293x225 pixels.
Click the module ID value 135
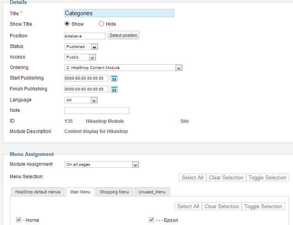[x=69, y=121]
